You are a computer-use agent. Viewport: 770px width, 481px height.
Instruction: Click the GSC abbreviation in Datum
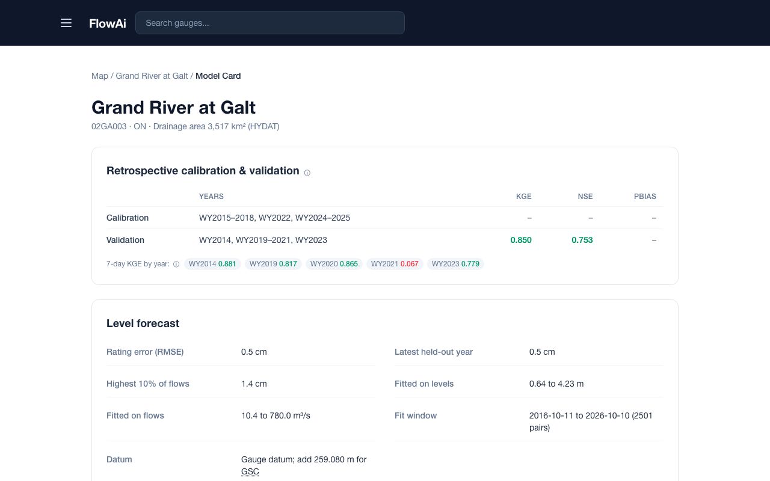point(250,472)
